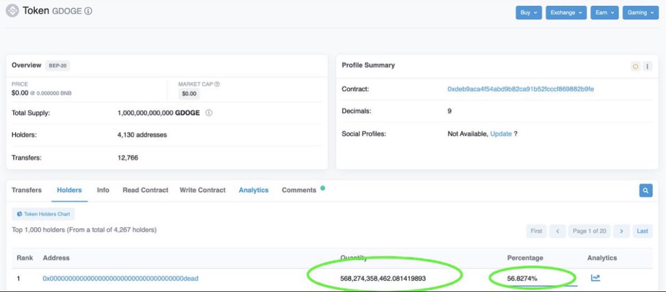The height and width of the screenshot is (292, 666).
Task: Open the Info tab
Action: click(103, 190)
